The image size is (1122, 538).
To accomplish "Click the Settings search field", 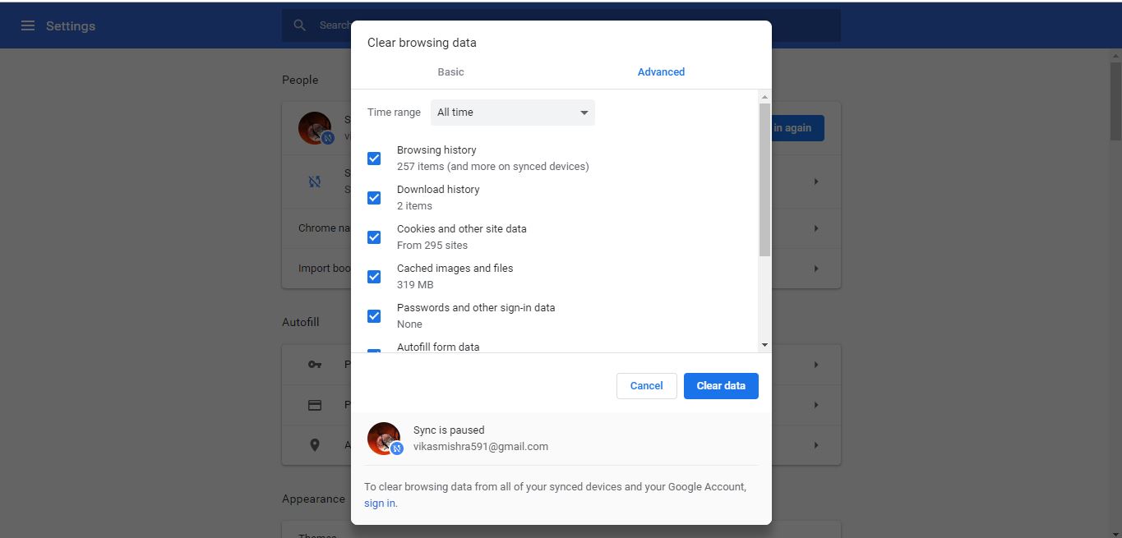I will coord(561,25).
